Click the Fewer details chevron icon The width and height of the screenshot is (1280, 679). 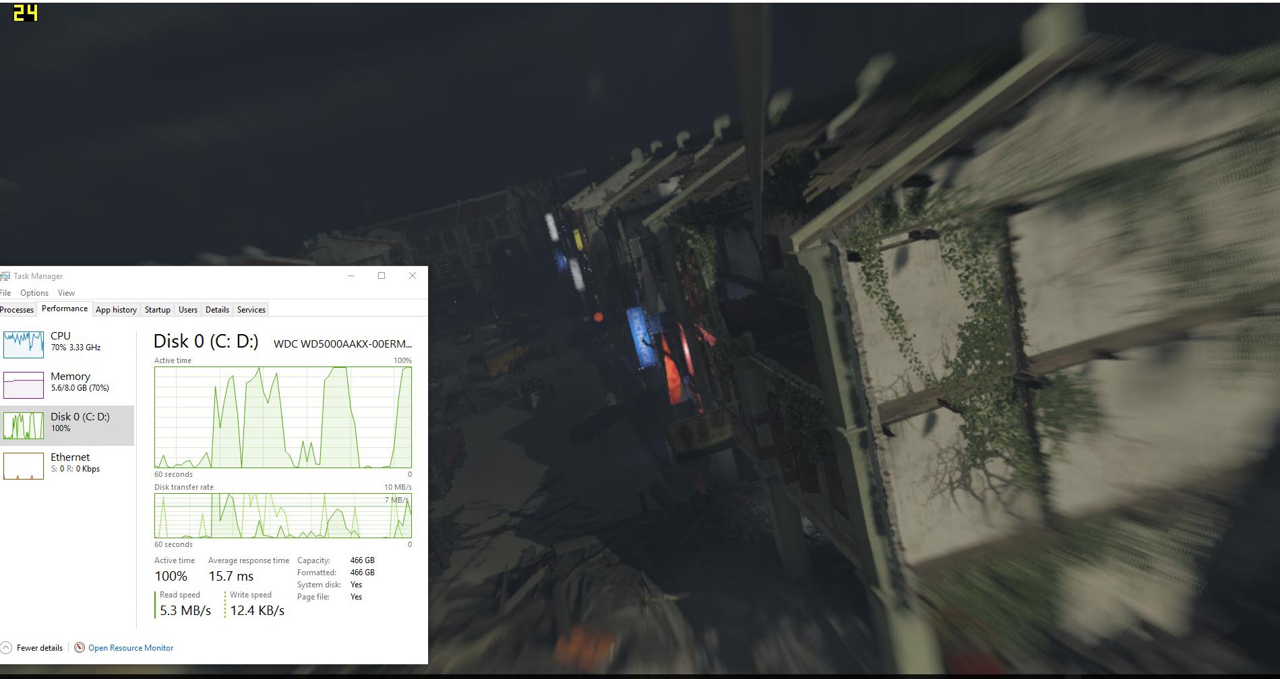6,648
